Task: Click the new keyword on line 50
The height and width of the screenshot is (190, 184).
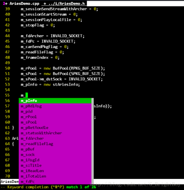Action: tap(47, 68)
